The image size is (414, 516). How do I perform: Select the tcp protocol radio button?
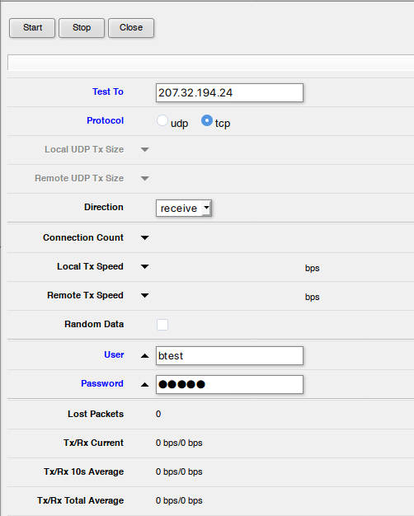[207, 121]
